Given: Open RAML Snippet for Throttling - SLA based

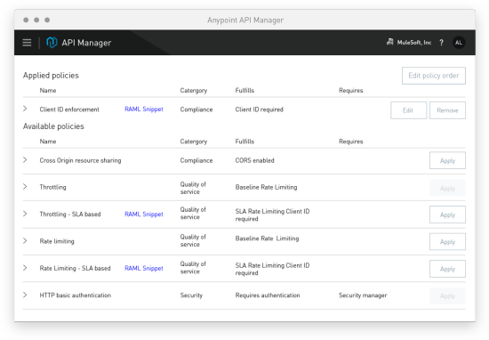Looking at the screenshot, I should 144,215.
